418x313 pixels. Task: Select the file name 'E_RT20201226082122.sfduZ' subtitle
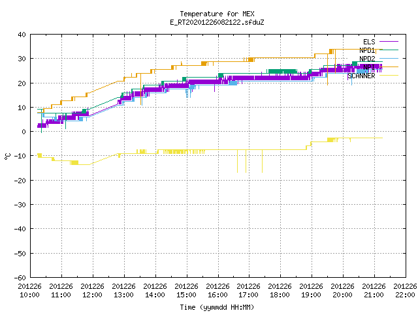(217, 22)
